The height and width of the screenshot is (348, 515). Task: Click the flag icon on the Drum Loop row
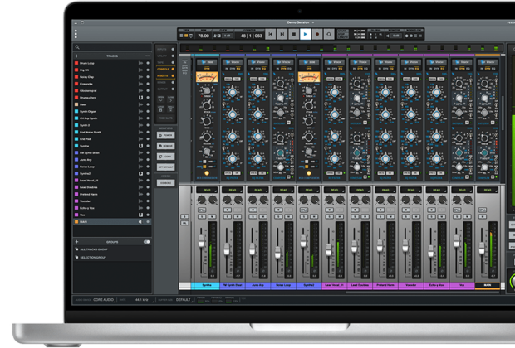141,63
